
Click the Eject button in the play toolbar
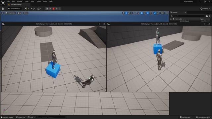[57, 9]
